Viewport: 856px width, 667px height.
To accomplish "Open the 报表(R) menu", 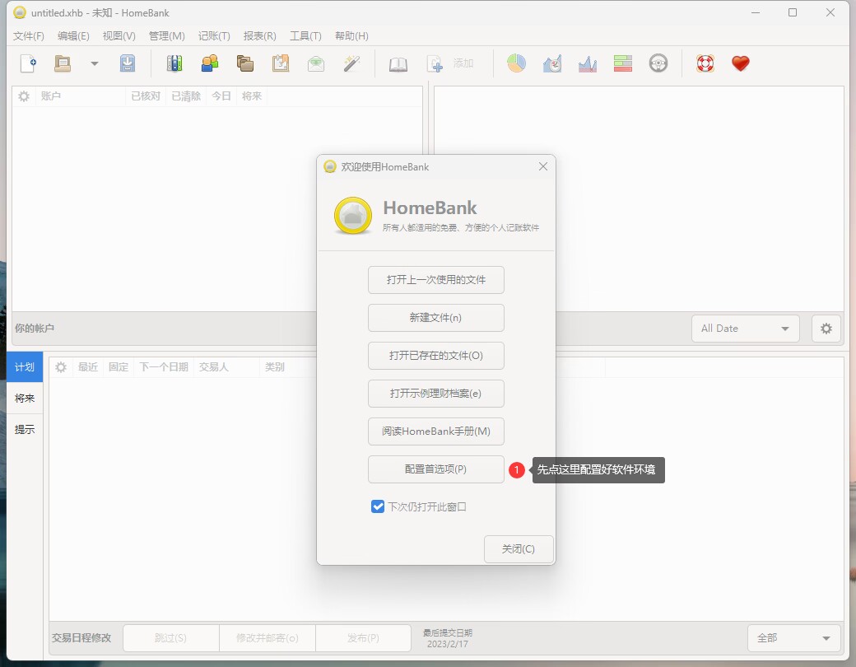I will click(259, 36).
